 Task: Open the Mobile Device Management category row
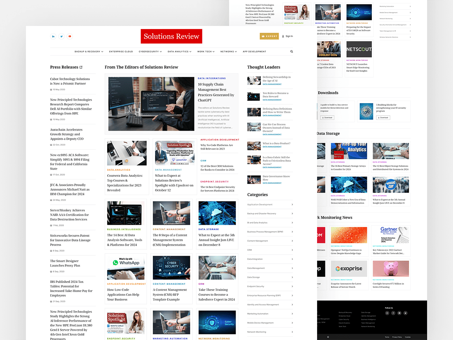pyautogui.click(x=270, y=323)
